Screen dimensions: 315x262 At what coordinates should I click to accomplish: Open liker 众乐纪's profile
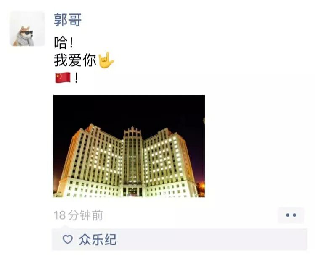click(x=98, y=239)
